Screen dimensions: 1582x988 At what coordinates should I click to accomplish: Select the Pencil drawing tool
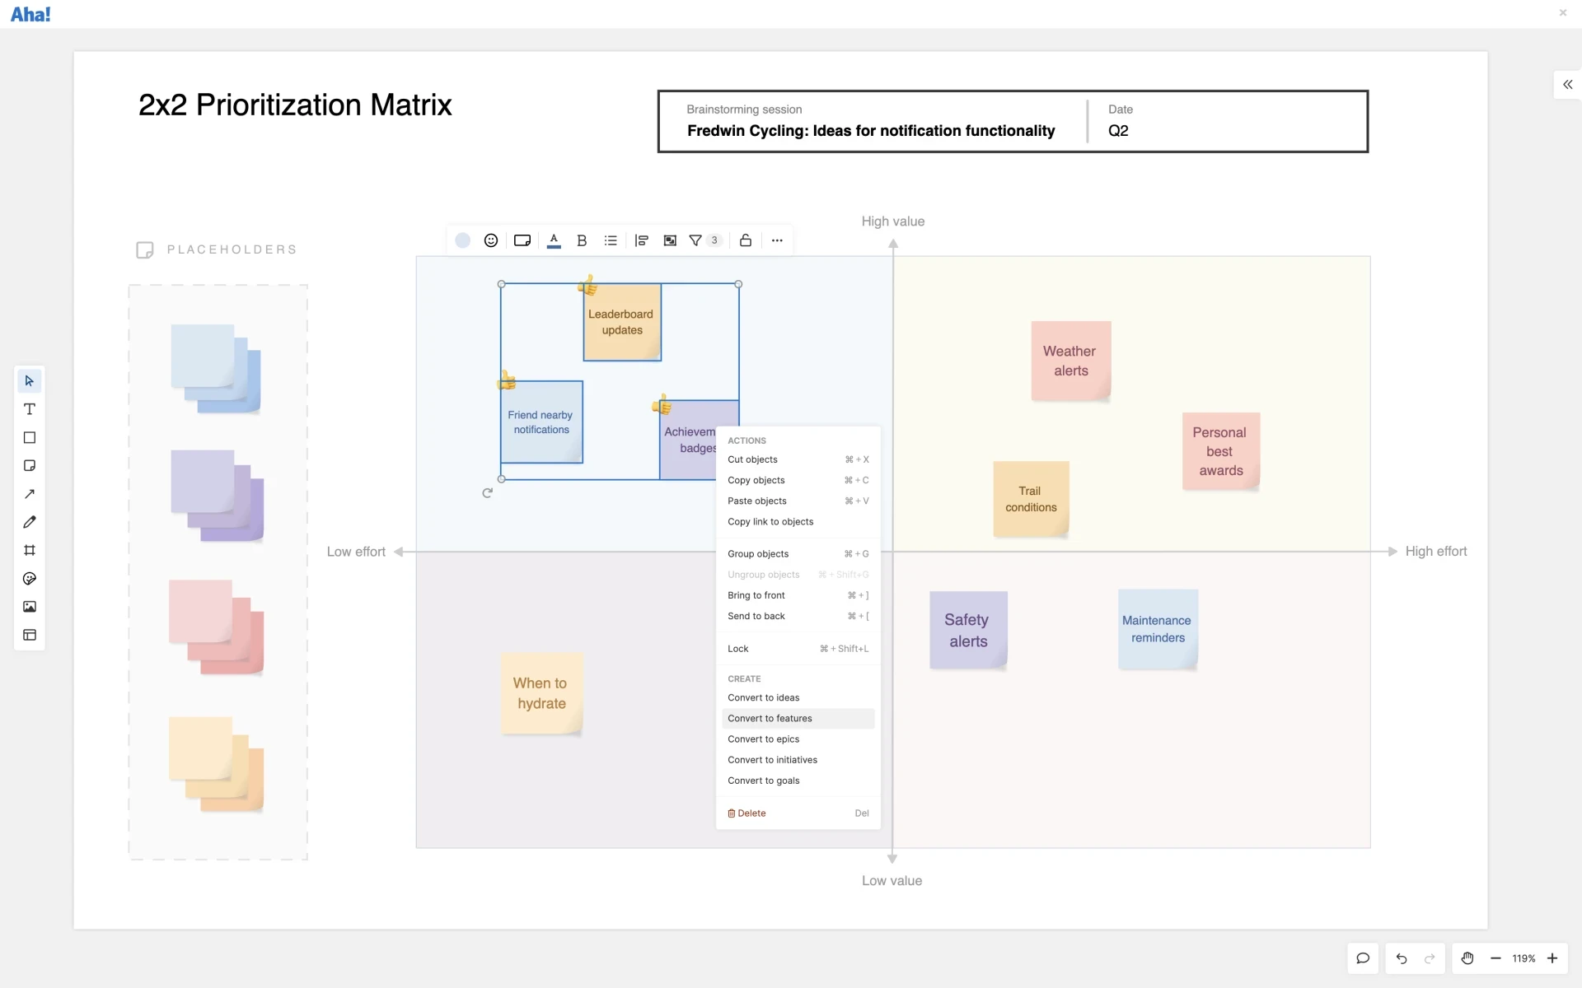pos(30,522)
